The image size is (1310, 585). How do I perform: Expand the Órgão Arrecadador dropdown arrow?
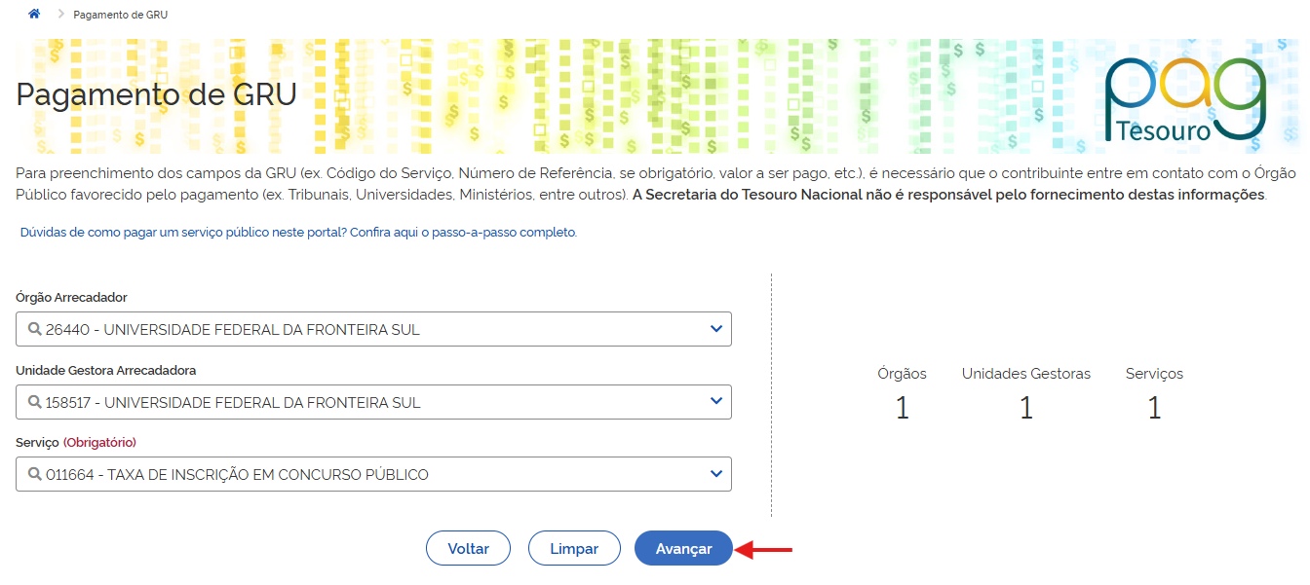pyautogui.click(x=716, y=329)
